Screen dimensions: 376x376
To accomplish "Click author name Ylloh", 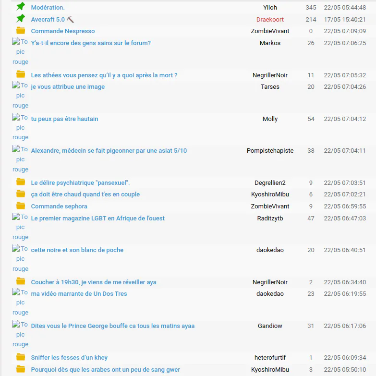I will [270, 7].
